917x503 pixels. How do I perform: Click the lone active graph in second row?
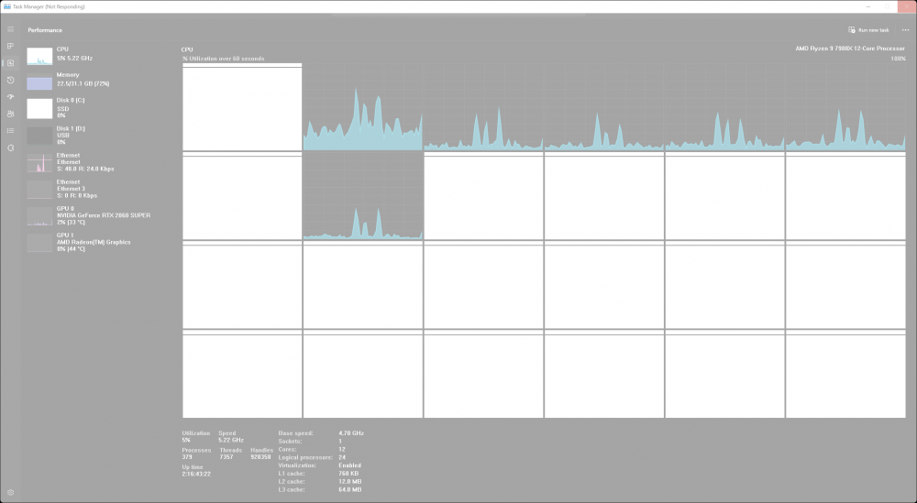click(362, 196)
